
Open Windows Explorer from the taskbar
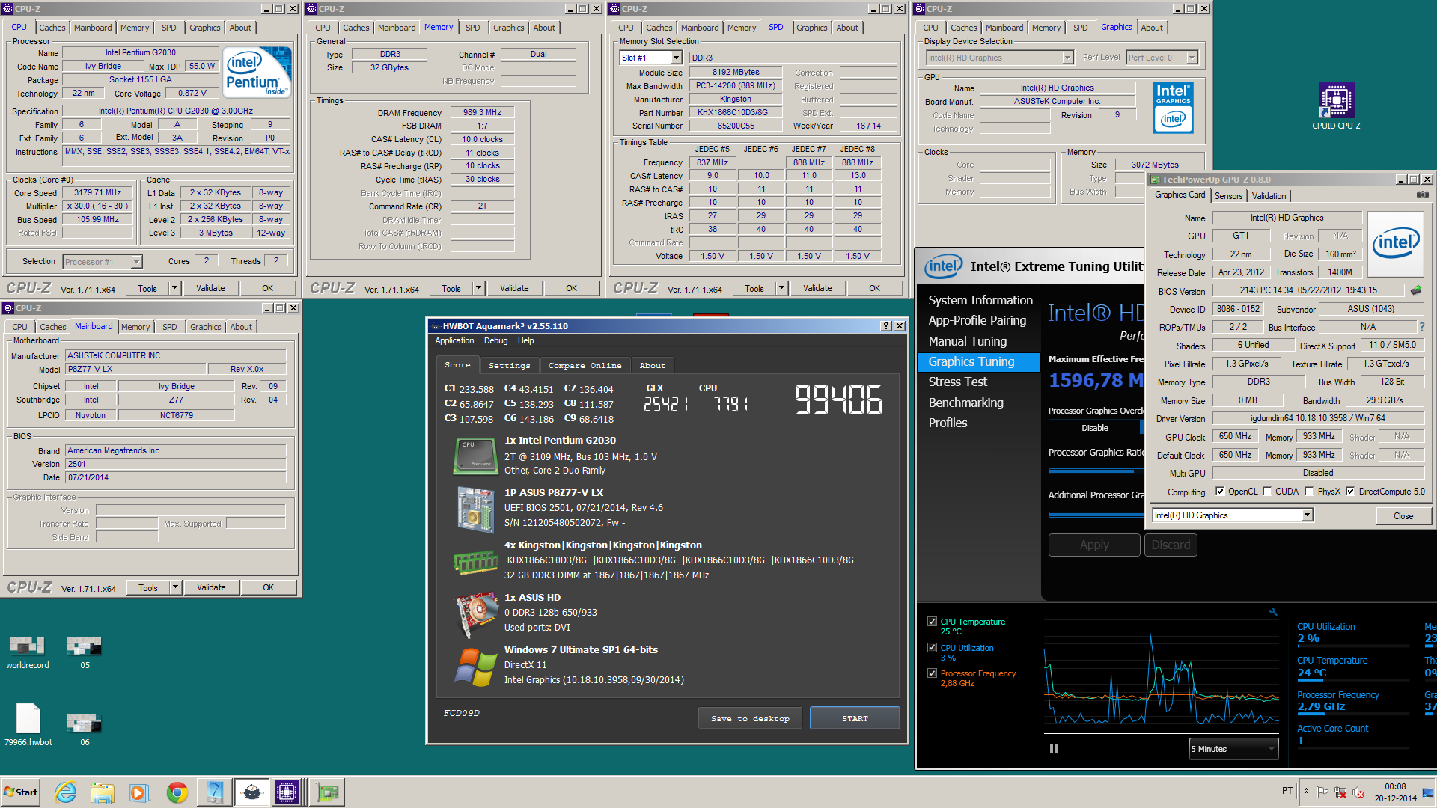[x=103, y=792]
